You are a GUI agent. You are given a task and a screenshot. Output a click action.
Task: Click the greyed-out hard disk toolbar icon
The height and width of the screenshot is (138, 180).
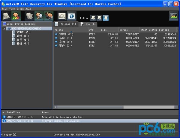pyautogui.click(x=6, y=16)
